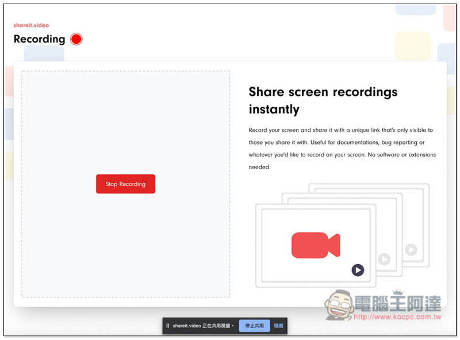Click the faded play icon on middle frame
This screenshot has height=340, width=460.
tap(384, 259)
